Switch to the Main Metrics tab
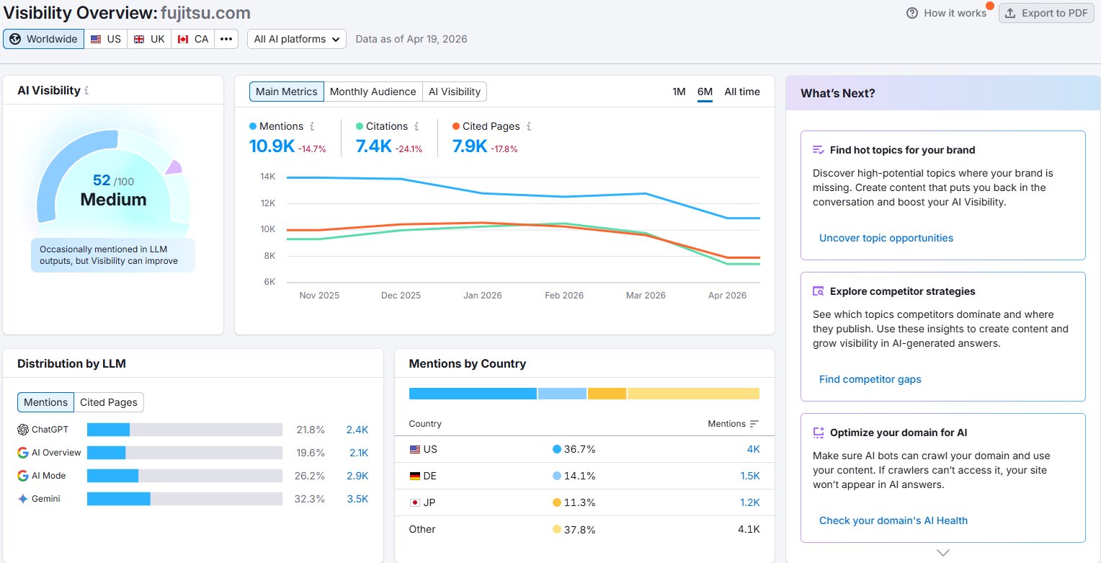The height and width of the screenshot is (563, 1101). point(287,92)
